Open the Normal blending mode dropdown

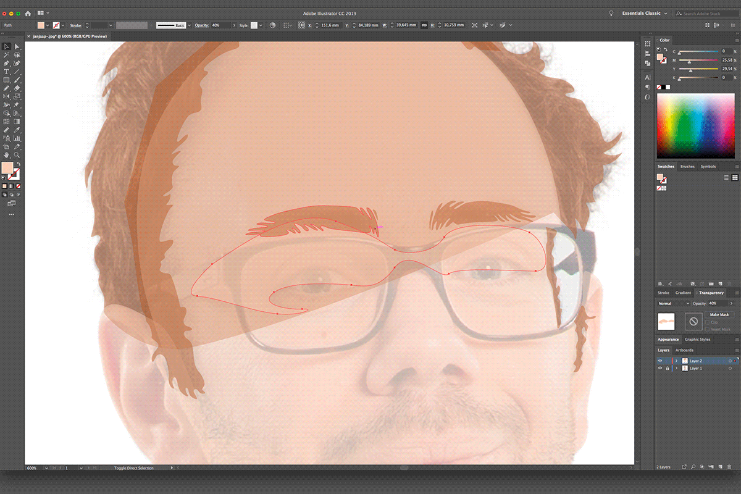point(674,303)
